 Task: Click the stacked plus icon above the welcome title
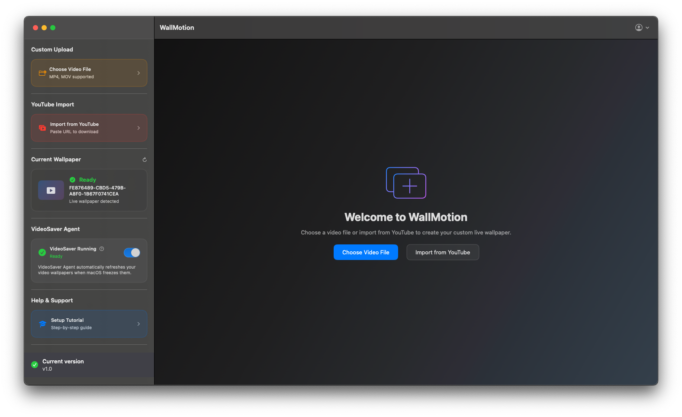click(x=406, y=183)
